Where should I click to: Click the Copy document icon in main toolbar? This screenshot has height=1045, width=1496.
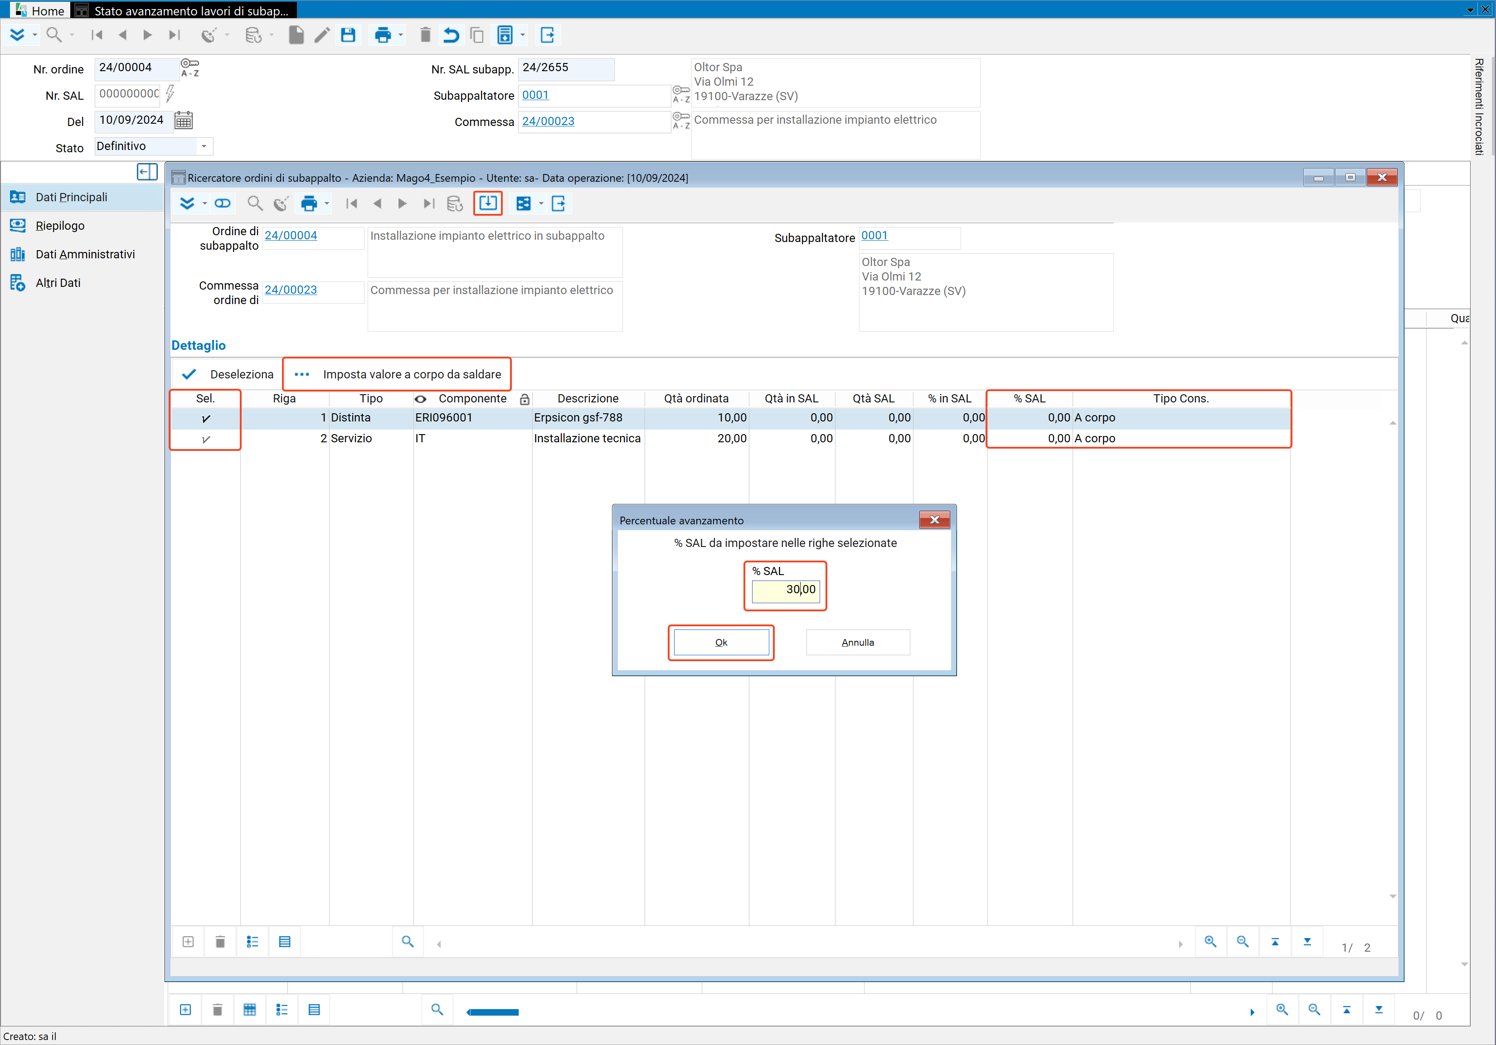(477, 35)
